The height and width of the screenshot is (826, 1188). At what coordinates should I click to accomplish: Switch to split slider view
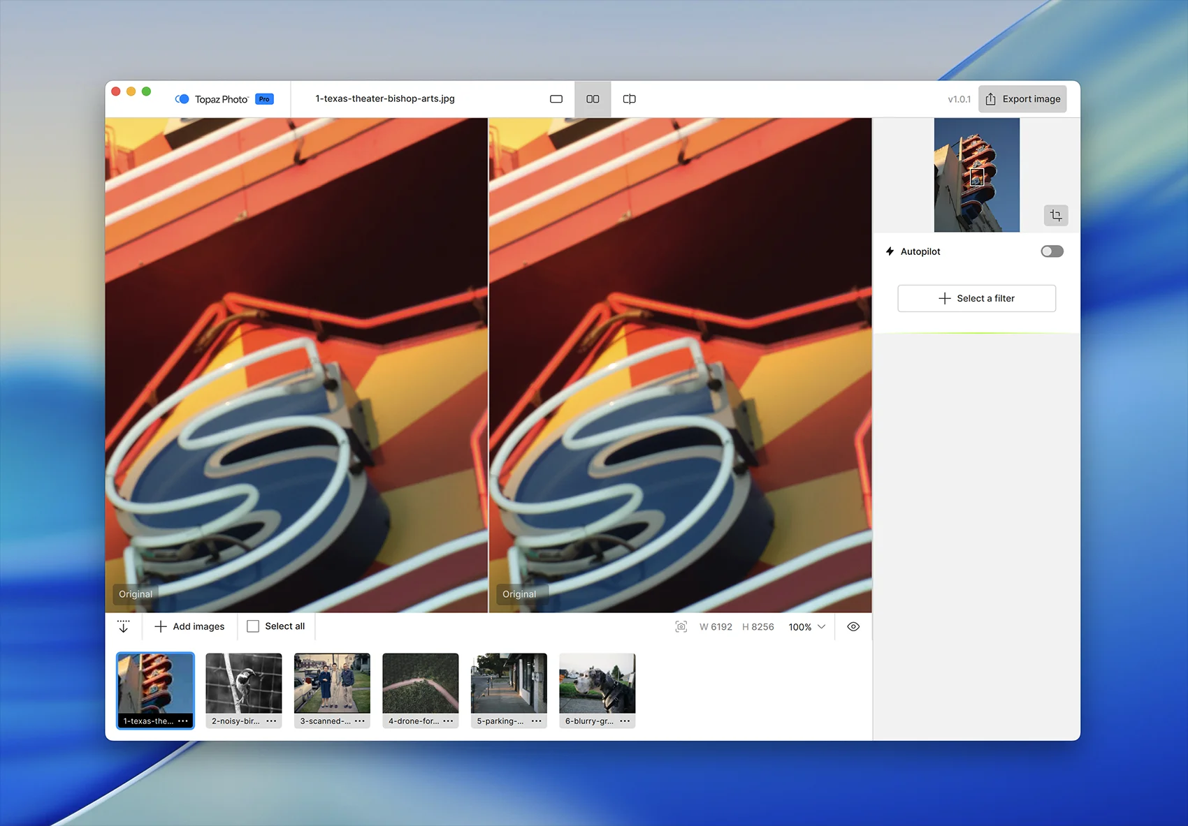pos(629,99)
